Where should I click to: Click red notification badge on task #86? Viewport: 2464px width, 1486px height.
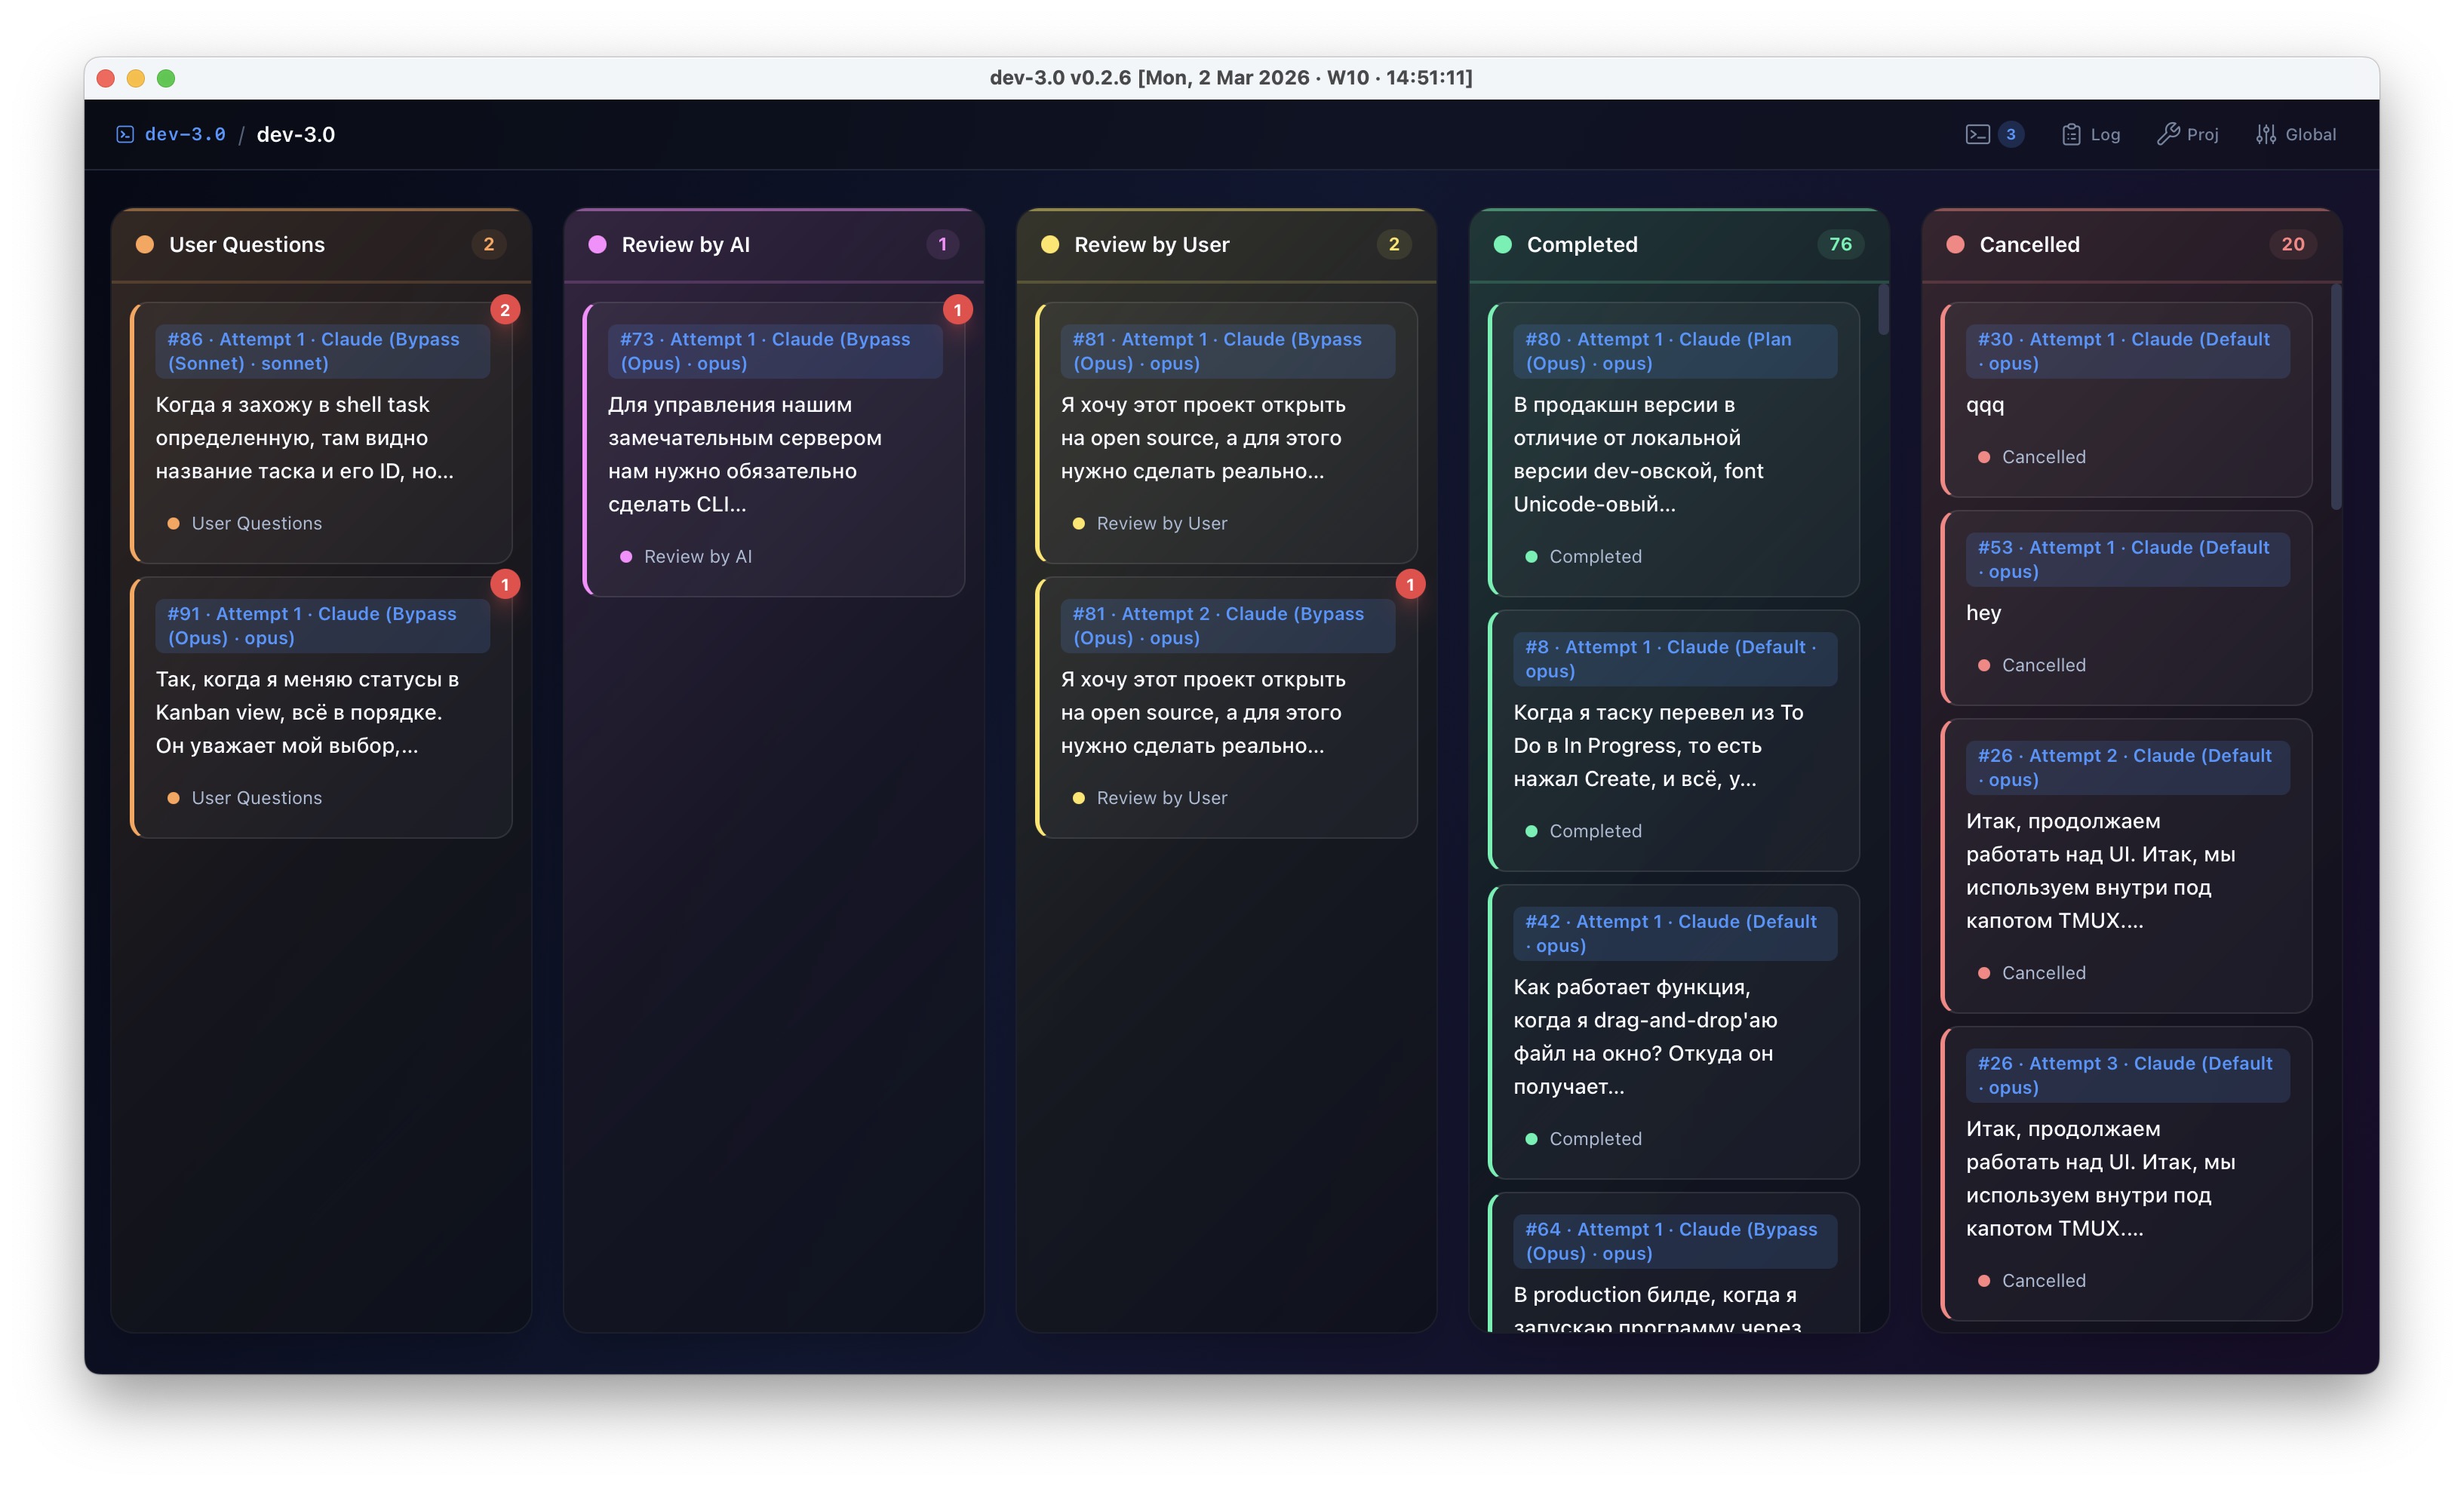point(505,310)
